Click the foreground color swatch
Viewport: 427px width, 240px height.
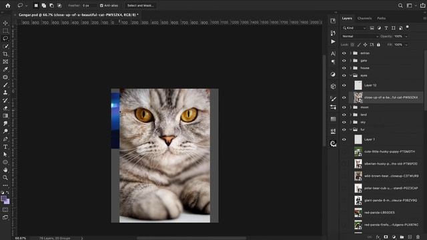(x=4, y=199)
